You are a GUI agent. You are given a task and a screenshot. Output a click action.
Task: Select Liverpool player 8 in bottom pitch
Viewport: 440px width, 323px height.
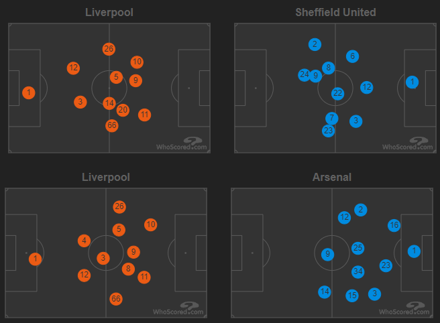click(x=128, y=269)
